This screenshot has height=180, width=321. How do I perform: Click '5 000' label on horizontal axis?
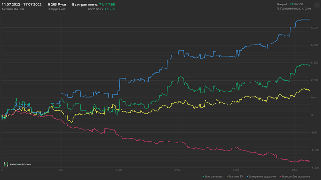pos(294,170)
